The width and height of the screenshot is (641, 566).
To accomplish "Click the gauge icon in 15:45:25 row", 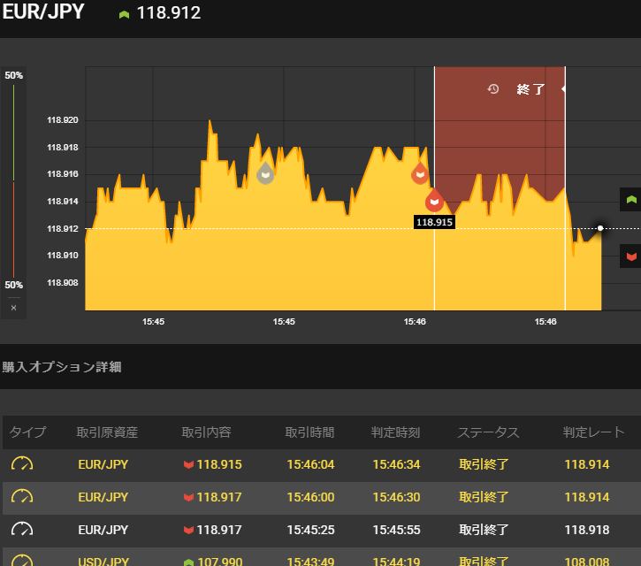I will (22, 530).
